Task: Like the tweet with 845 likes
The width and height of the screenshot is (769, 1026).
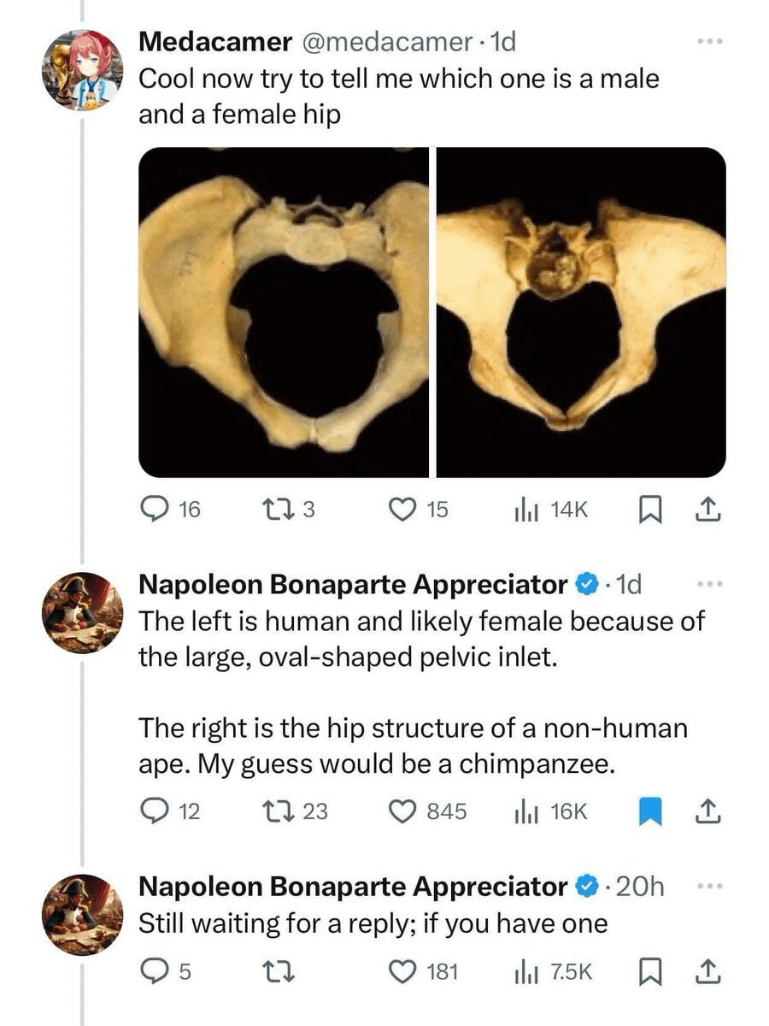Action: point(402,811)
